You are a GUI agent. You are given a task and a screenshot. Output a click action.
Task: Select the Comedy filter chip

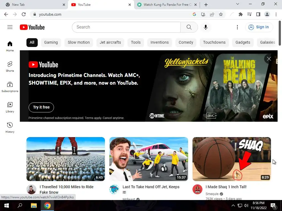pyautogui.click(x=186, y=43)
